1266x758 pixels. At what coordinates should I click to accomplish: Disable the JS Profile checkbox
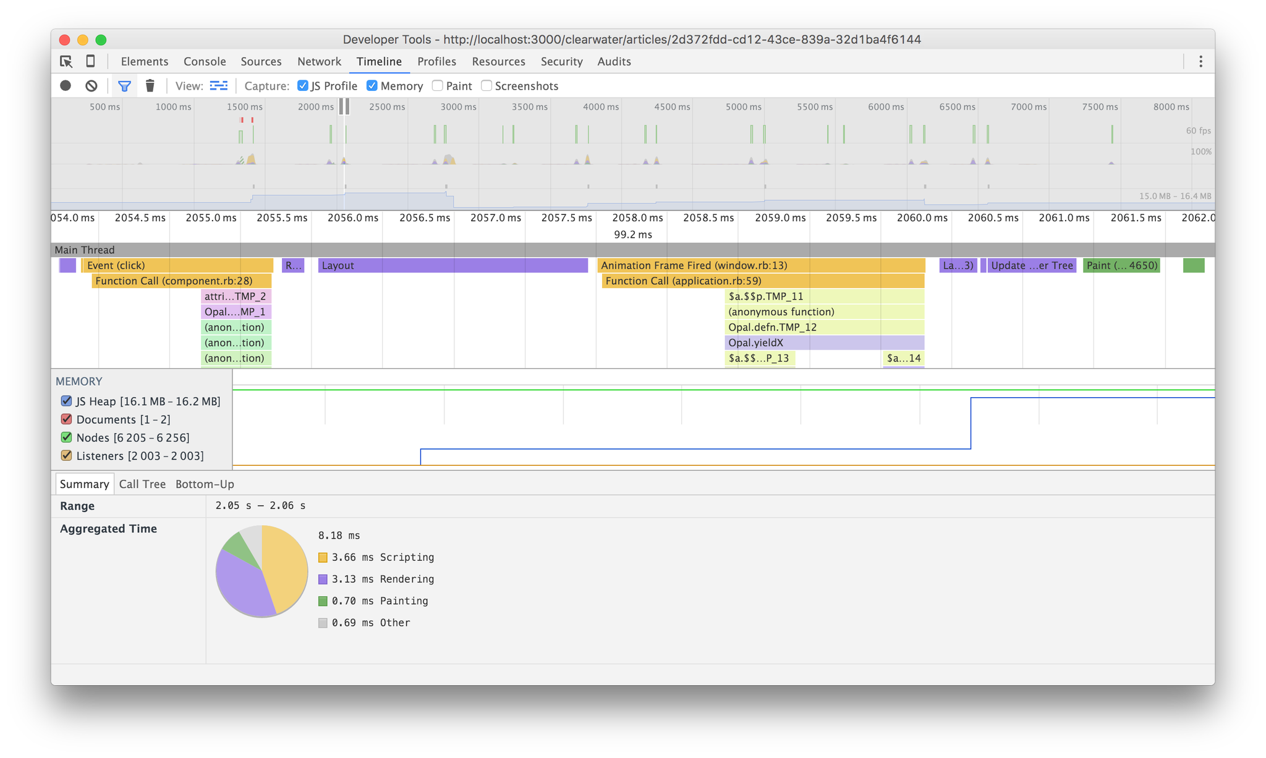[x=303, y=86]
